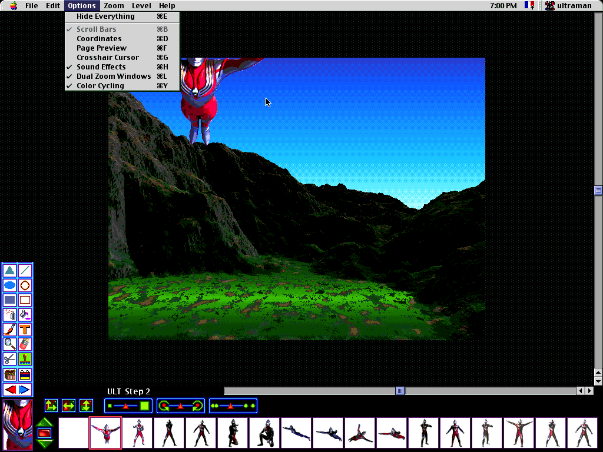Click the 7:00 PM menu bar clock
Viewport: 603px width, 452px height.
click(503, 5)
